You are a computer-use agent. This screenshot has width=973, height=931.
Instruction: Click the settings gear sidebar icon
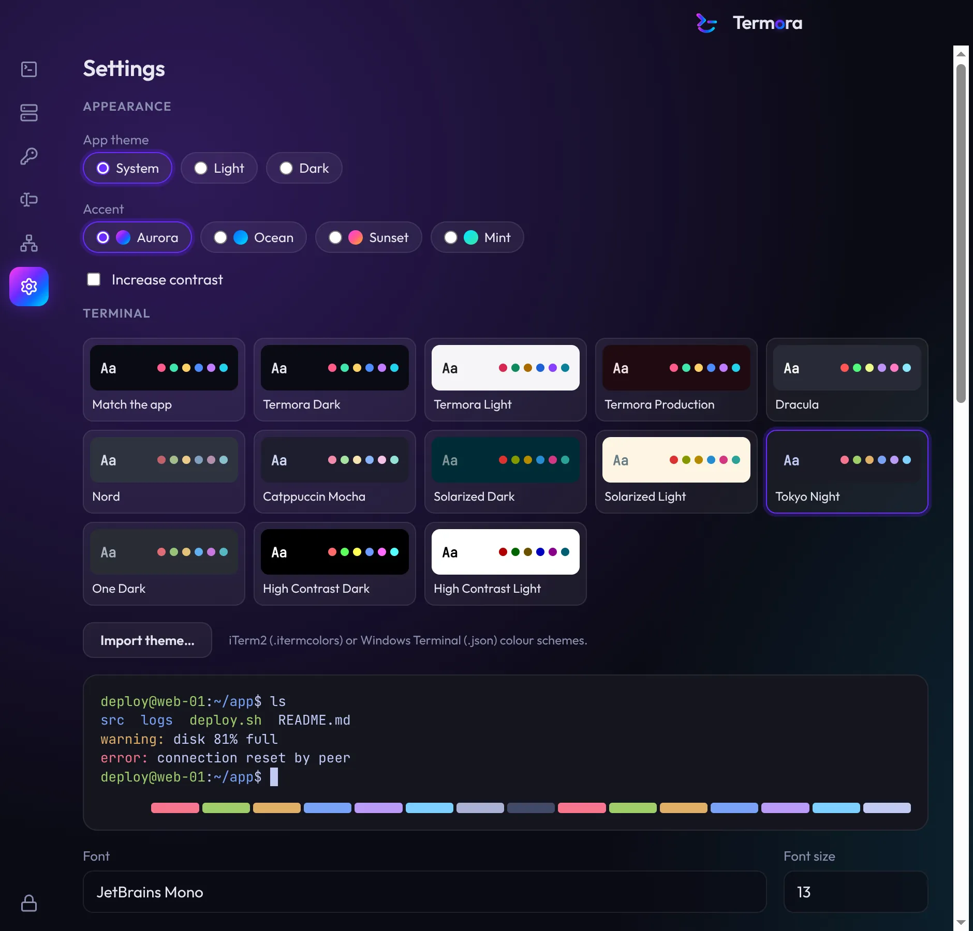pos(29,287)
